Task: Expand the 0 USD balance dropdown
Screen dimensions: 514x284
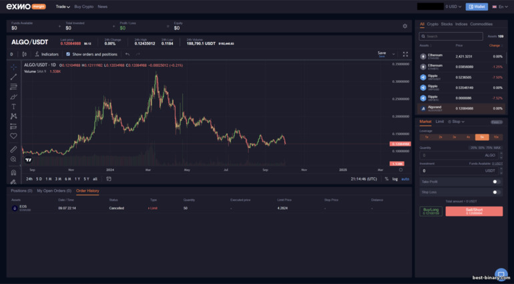Action: pos(453,7)
